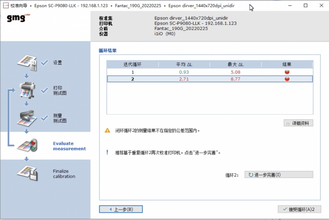Click the checkmark beside 测量测试图
Image resolution: width=329 pixels, height=220 pixels.
tap(44, 118)
